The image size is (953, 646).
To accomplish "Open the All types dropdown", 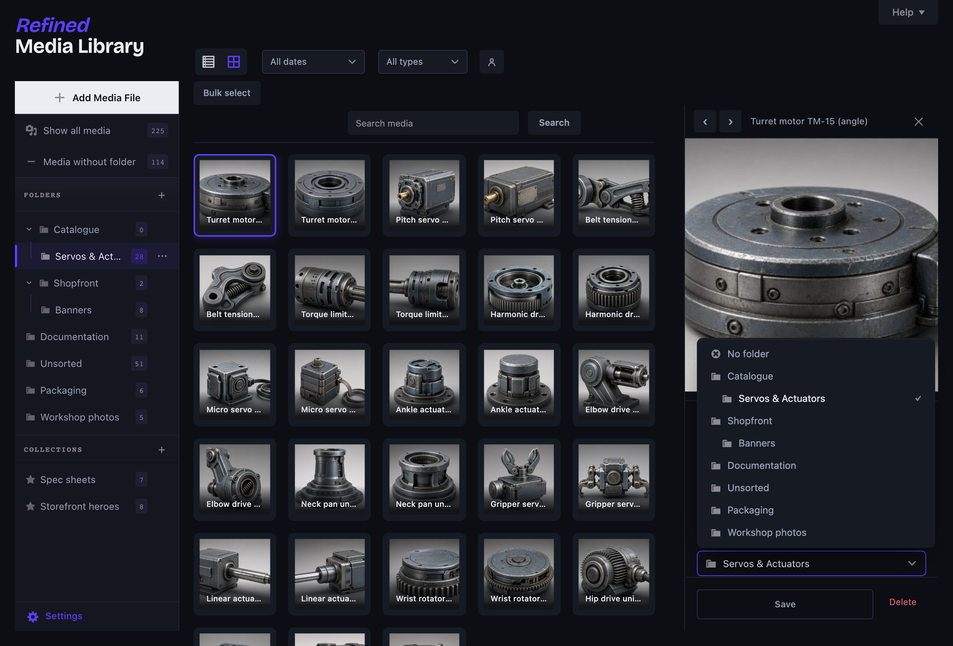I will point(423,62).
